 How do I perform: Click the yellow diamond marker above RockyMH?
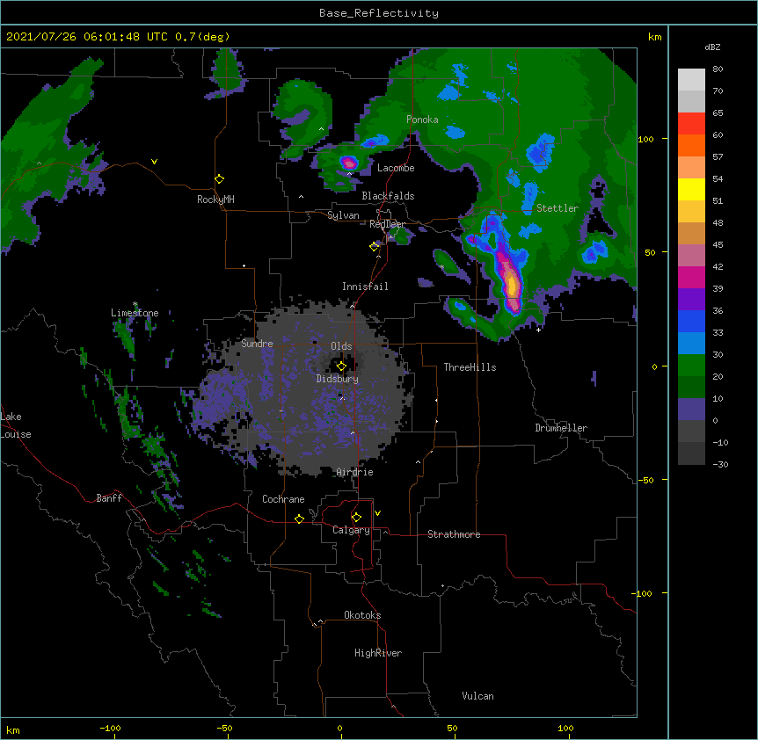point(220,179)
